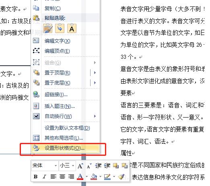The height and width of the screenshot is (186, 210).
Task: Click the paste clipboard icon beside 粘贴选项
Action: pos(36,18)
